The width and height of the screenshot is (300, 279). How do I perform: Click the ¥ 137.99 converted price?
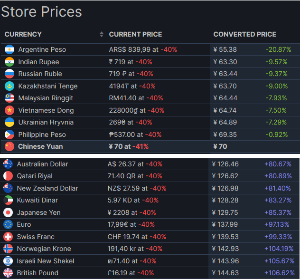click(225, 224)
